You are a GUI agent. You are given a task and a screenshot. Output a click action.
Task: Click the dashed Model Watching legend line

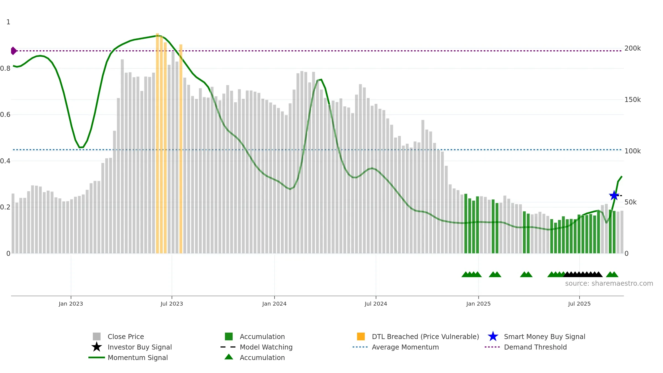click(228, 347)
